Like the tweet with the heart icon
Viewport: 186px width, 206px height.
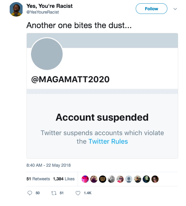(78, 193)
